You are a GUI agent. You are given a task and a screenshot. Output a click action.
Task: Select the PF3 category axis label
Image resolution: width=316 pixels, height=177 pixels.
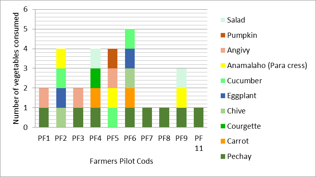(78, 138)
